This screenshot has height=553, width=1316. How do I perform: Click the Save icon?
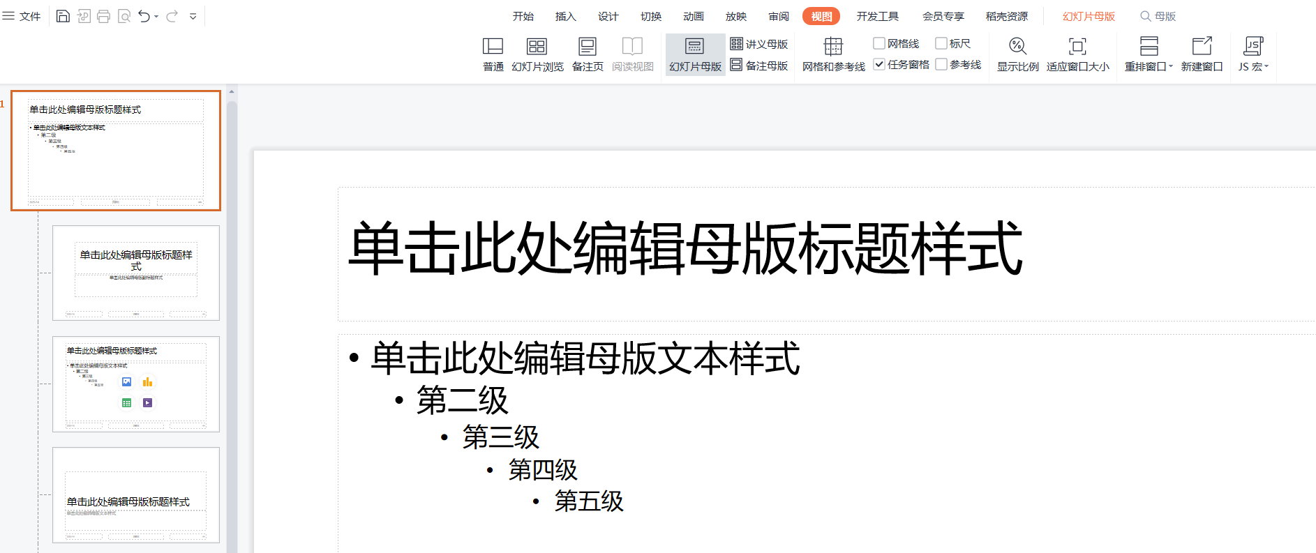(x=63, y=16)
